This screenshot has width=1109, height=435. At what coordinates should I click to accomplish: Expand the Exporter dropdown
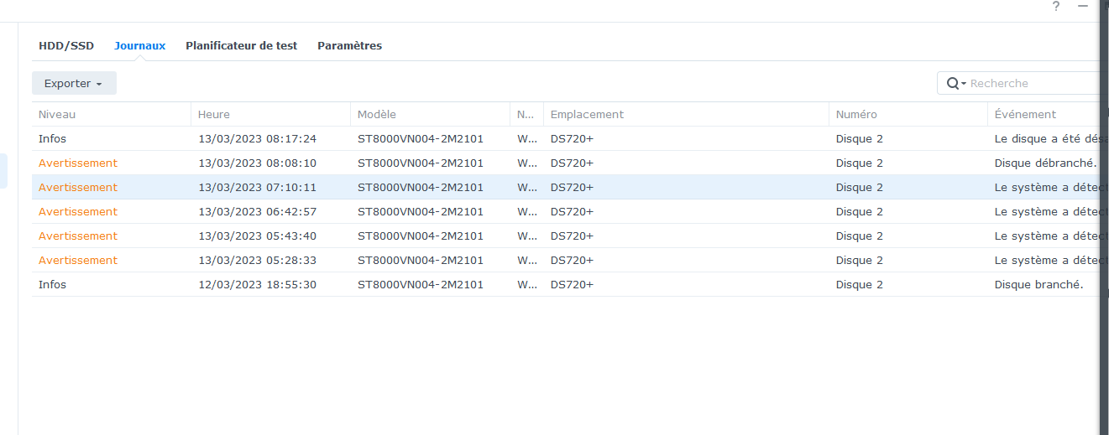pos(74,84)
